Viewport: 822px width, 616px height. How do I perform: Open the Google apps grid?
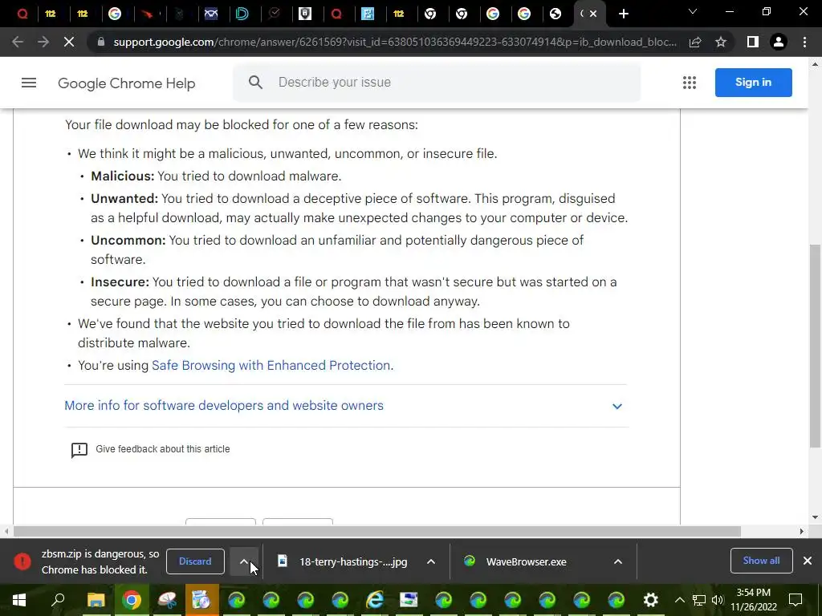point(690,83)
